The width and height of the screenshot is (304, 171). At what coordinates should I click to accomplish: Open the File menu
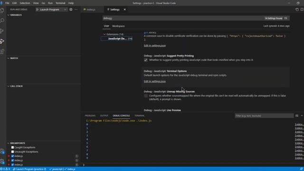coord(7,3)
